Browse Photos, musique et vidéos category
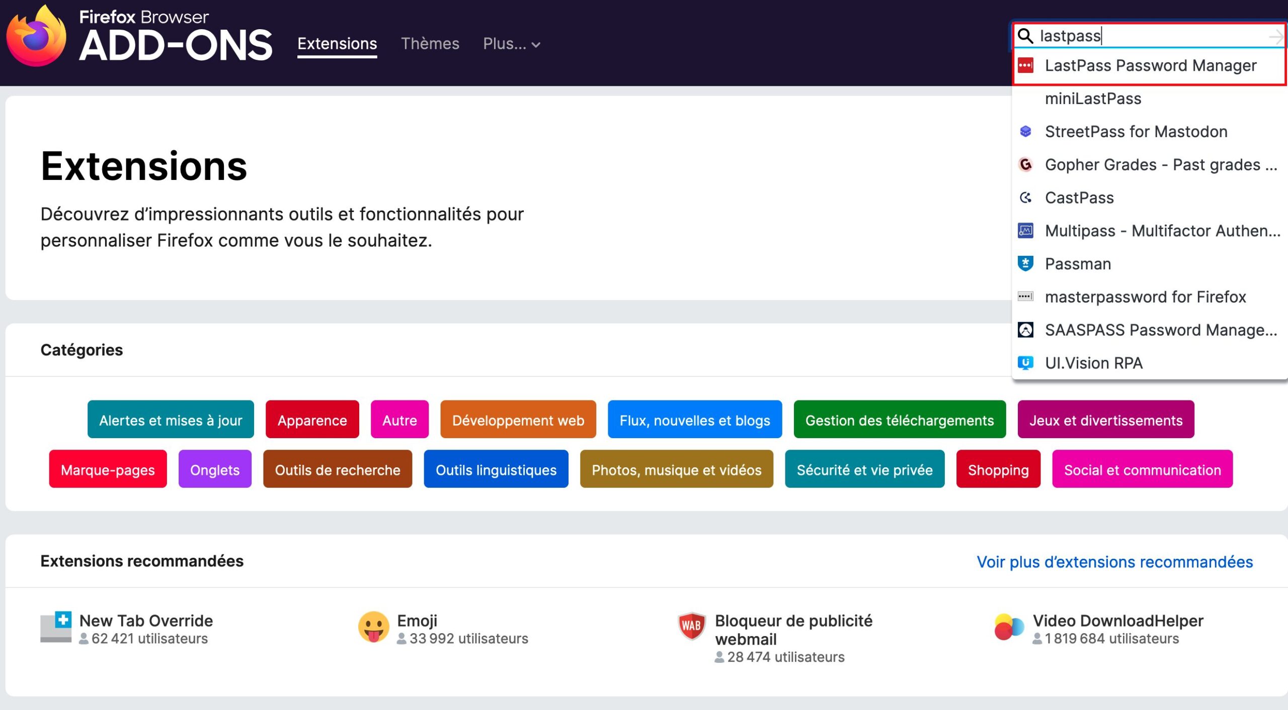This screenshot has width=1288, height=710. coord(677,469)
